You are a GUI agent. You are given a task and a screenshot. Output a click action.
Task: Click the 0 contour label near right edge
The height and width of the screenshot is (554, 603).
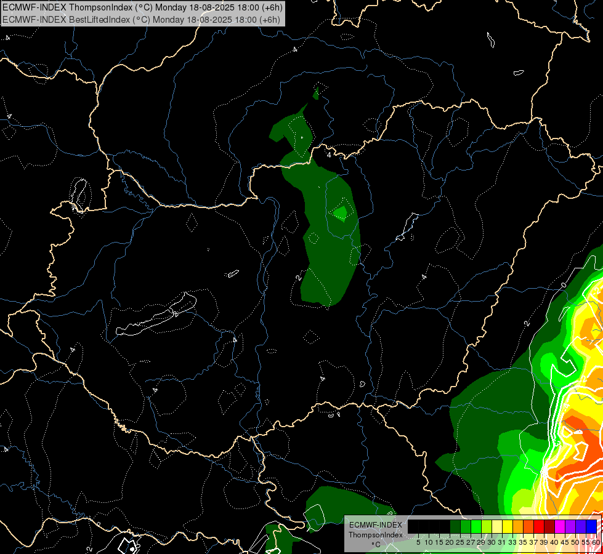tap(564, 285)
